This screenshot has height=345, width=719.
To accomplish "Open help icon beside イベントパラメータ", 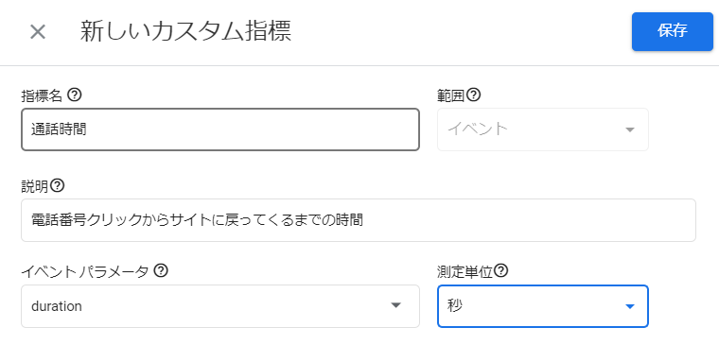I will tap(161, 270).
